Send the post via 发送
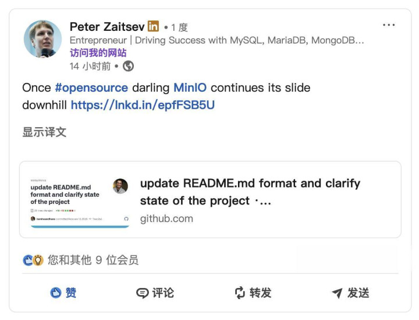 pyautogui.click(x=350, y=293)
